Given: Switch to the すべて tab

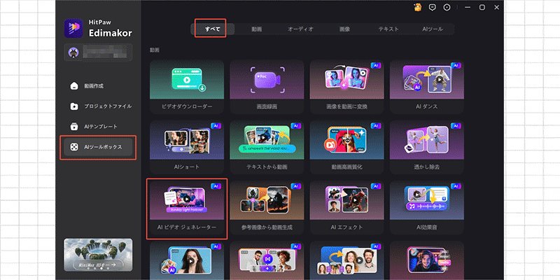Looking at the screenshot, I should [x=213, y=29].
